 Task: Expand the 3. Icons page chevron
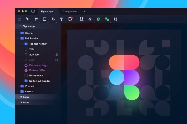tap(18, 103)
